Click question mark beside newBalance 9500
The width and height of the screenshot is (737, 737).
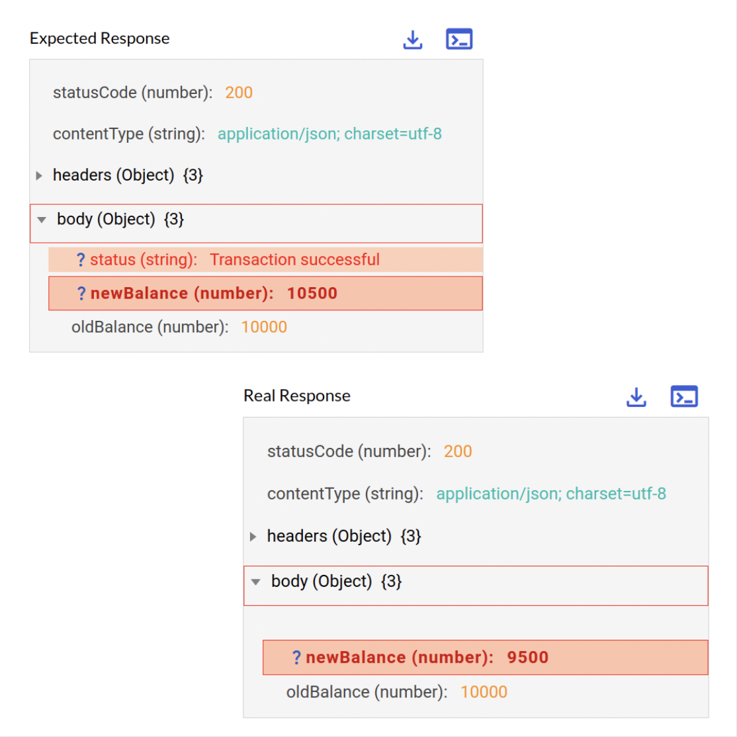click(x=296, y=657)
